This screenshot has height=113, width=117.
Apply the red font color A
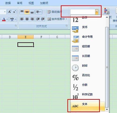coord(4,19)
